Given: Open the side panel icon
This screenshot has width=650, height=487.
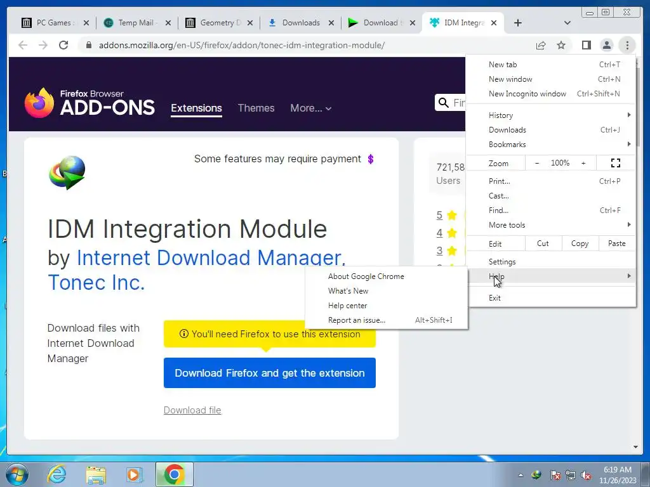Looking at the screenshot, I should (586, 45).
